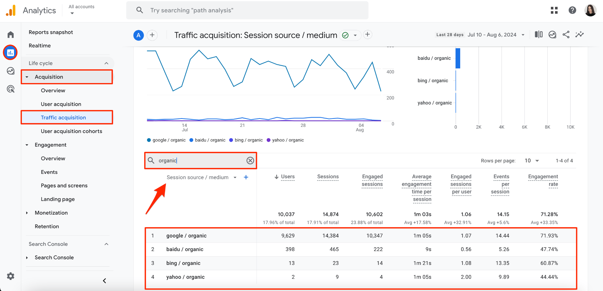The image size is (603, 291).
Task: Change Rows per page from the 10 dropdown
Action: [532, 161]
